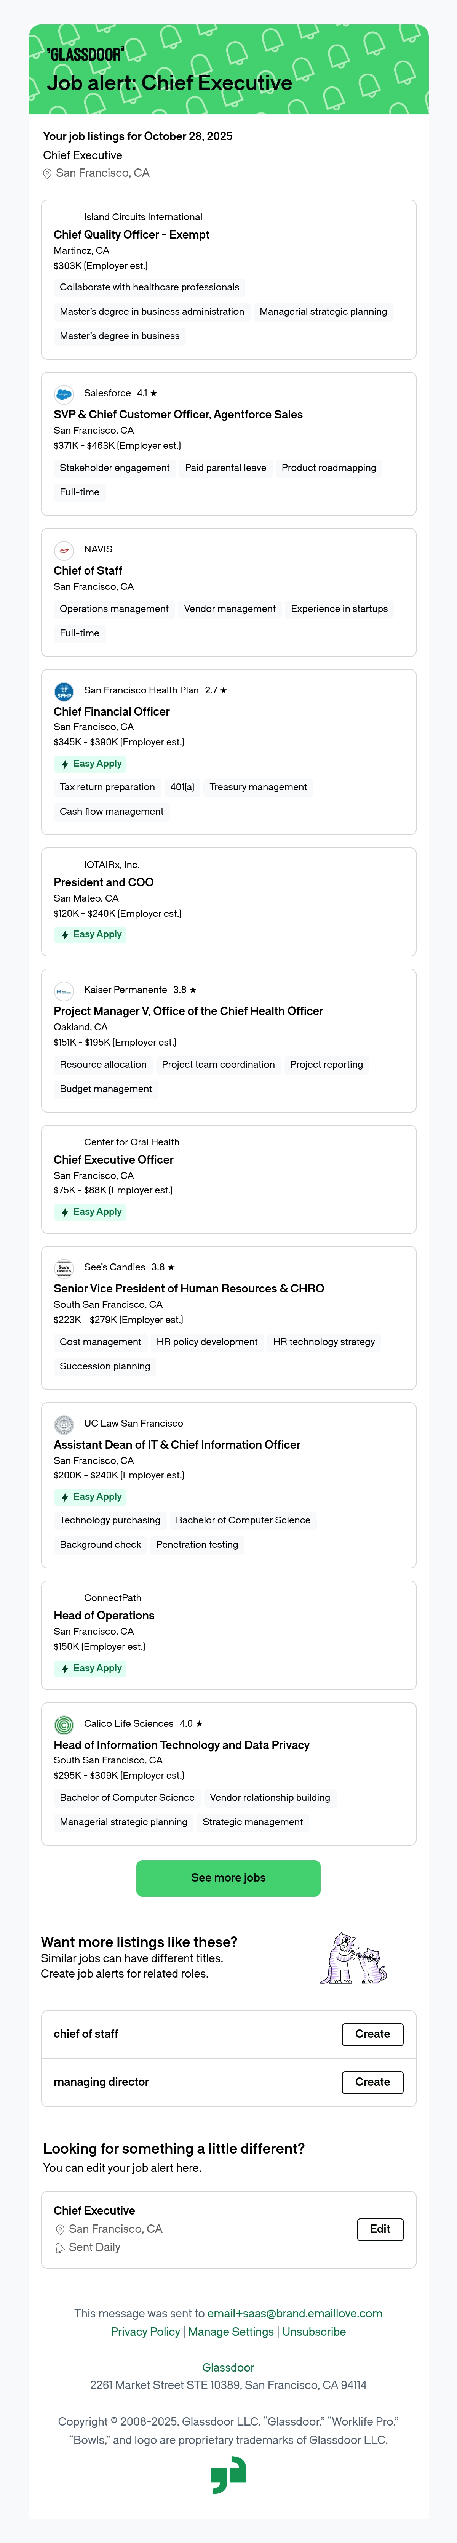Click Salesforce 4.1 star rating
Viewport: 457px width, 2543px height.
(x=147, y=393)
